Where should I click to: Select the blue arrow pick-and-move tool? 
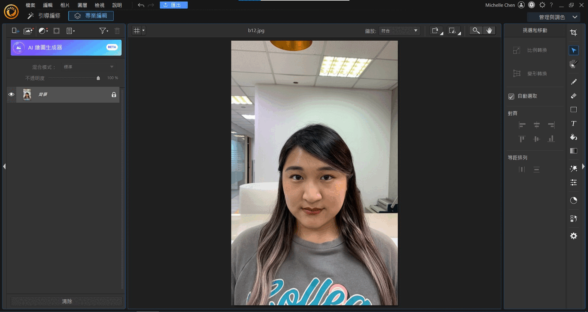[574, 50]
